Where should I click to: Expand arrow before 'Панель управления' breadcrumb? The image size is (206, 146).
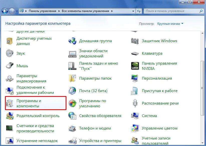click(26, 11)
